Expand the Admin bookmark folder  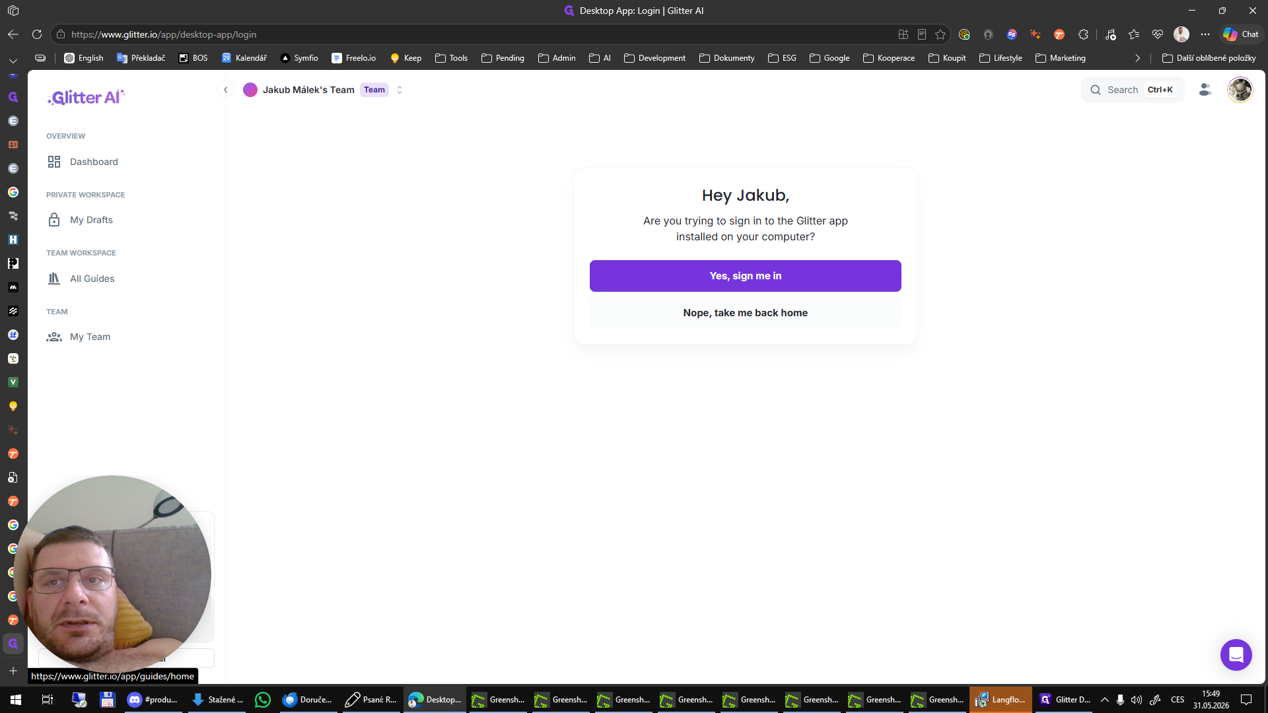(557, 58)
